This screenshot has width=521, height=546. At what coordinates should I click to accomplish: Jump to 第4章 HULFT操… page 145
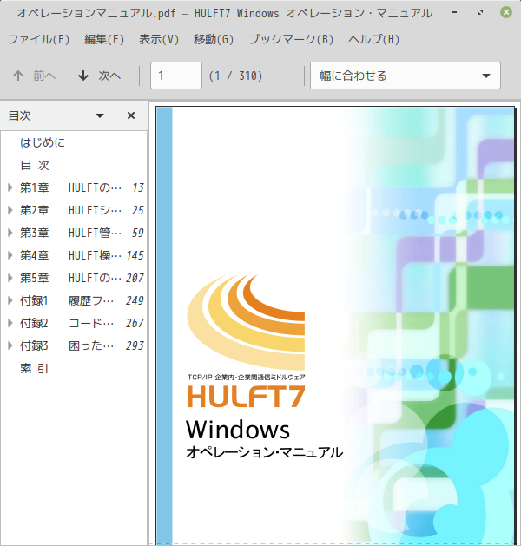point(74,255)
